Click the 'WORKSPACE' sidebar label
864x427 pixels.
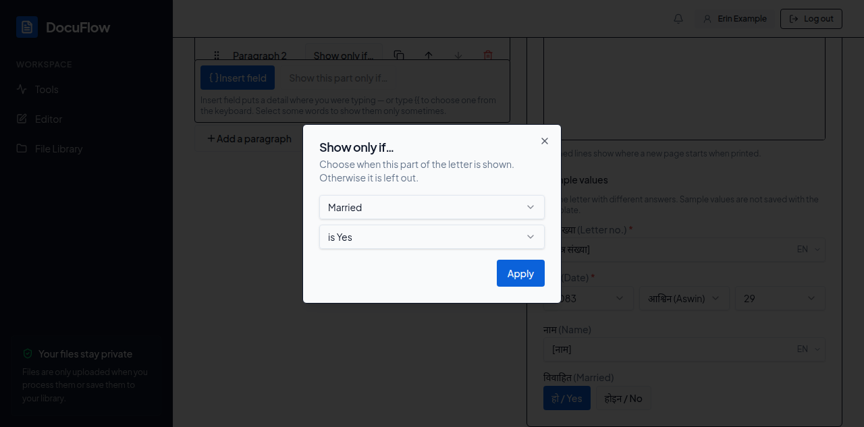44,65
